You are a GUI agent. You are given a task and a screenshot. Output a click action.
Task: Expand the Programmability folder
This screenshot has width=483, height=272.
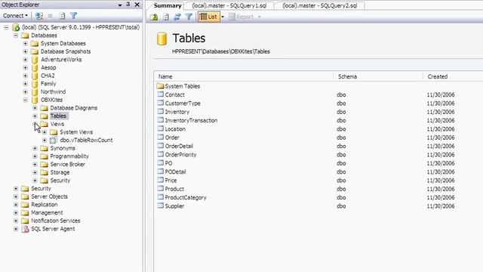pos(35,156)
